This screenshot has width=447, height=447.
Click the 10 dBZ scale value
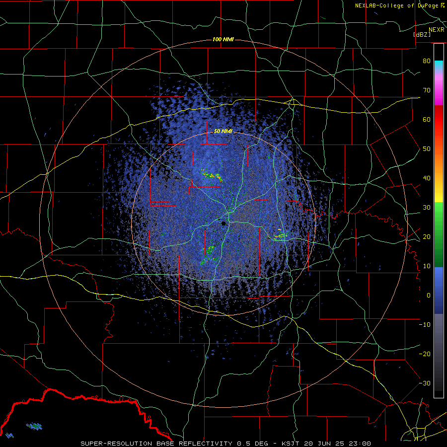tap(427, 266)
